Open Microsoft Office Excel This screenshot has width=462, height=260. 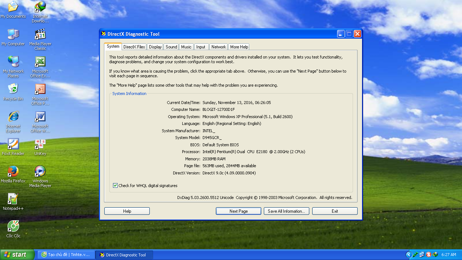(x=40, y=62)
